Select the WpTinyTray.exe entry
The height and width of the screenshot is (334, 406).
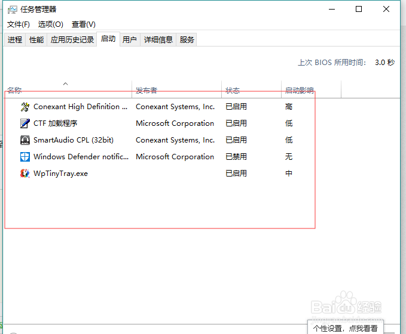(60, 174)
